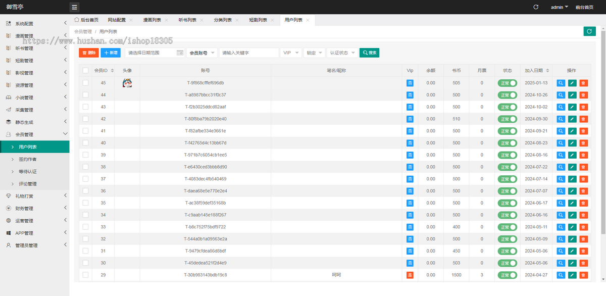This screenshot has width=606, height=296.
Task: View details of user T-b8c752f75bdf9722
Action: click(x=561, y=227)
